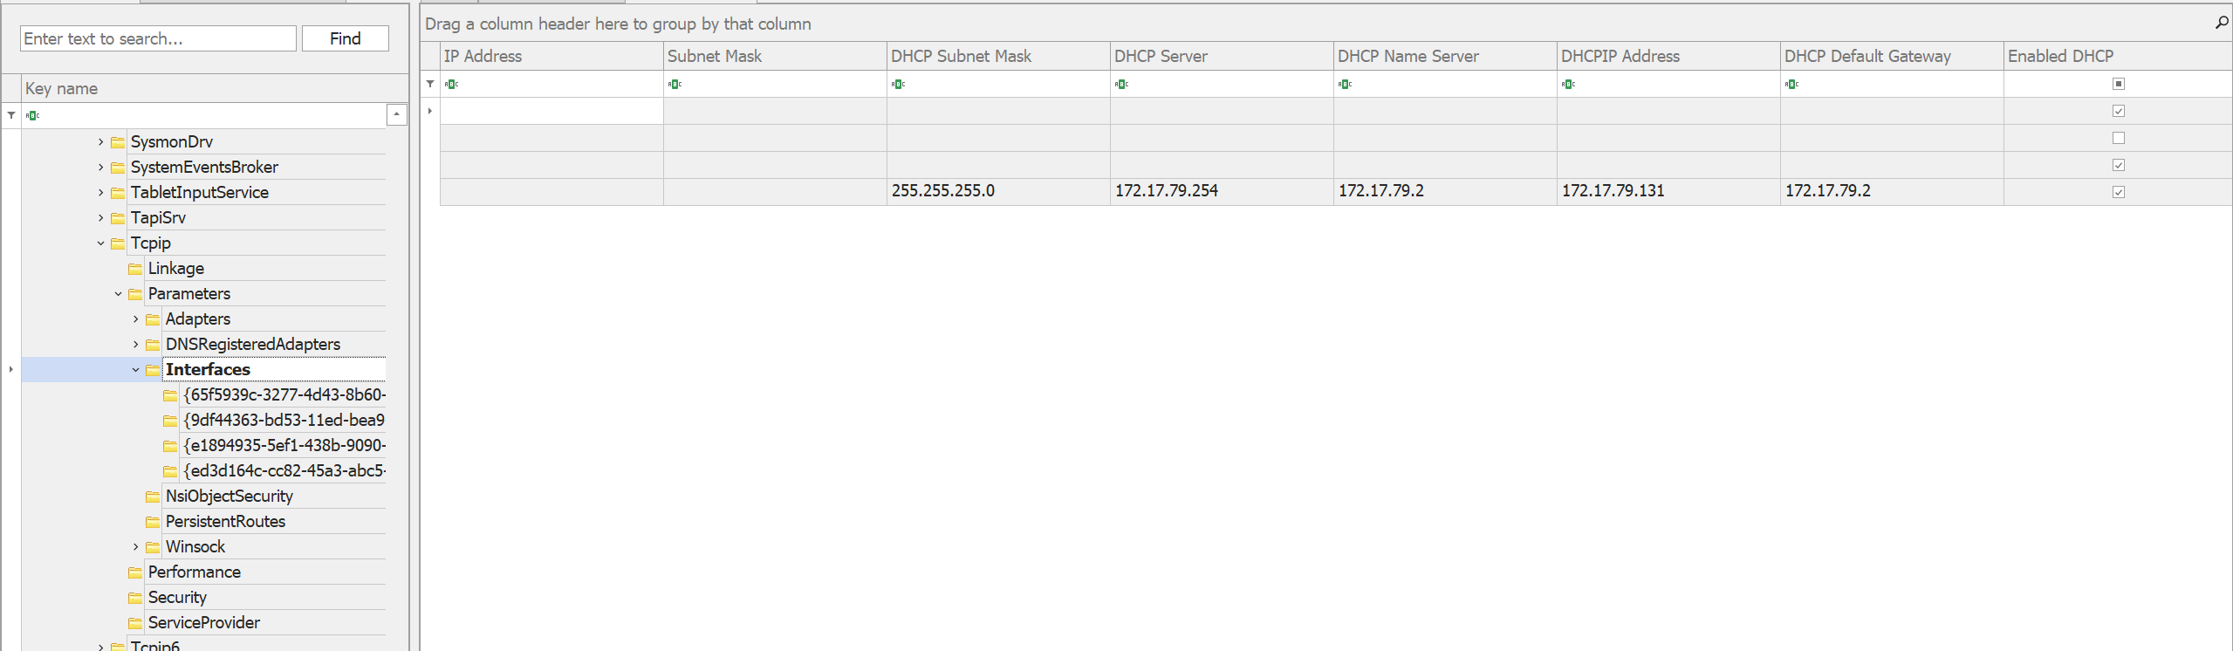This screenshot has width=2233, height=651.
Task: Open DHCPIP Address filter condition icon
Action: [1568, 85]
